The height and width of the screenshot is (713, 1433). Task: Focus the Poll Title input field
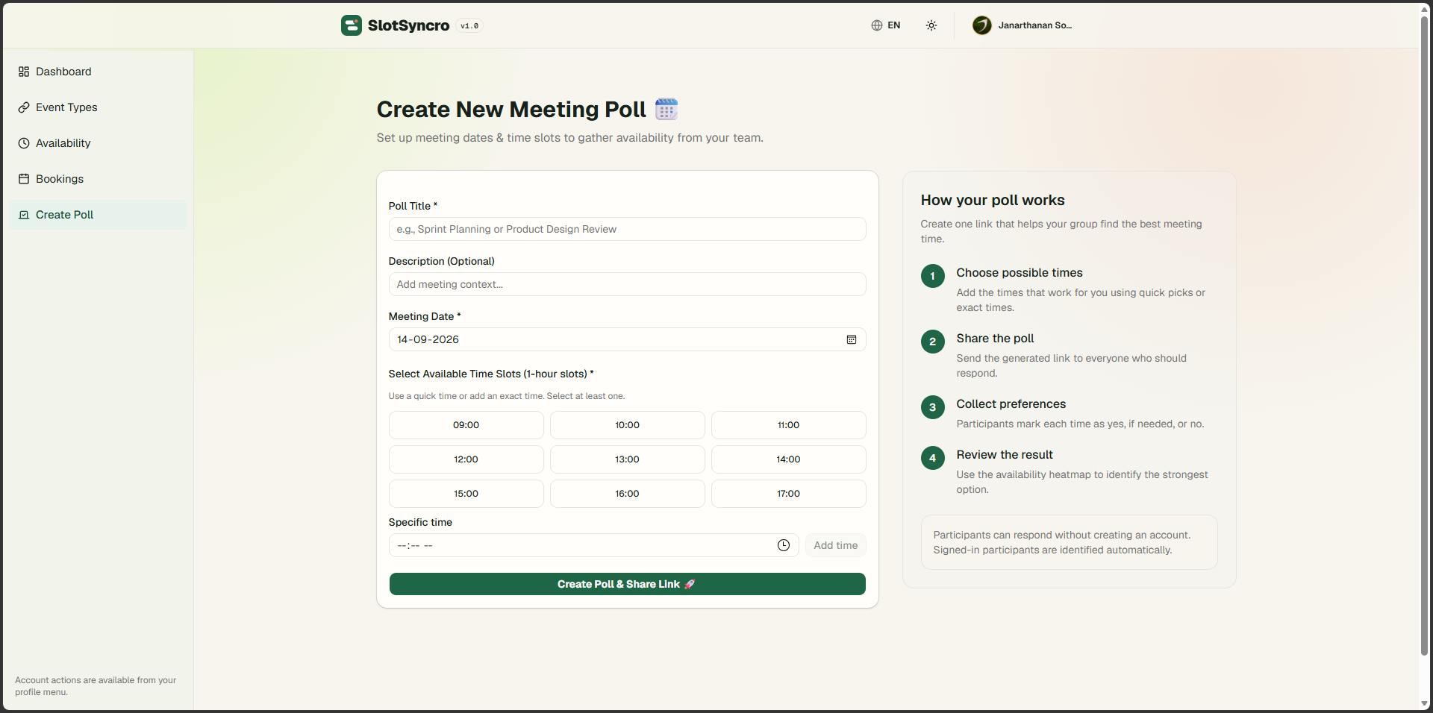[x=628, y=229]
